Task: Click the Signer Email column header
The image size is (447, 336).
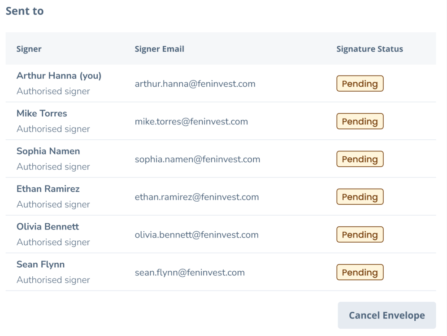Action: 159,49
